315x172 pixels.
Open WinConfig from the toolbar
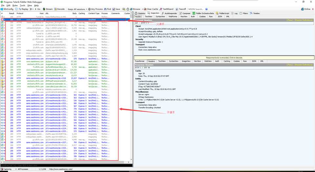[x=7, y=9]
